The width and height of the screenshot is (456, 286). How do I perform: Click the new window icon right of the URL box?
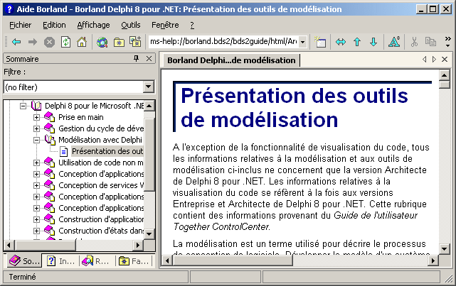pyautogui.click(x=320, y=42)
